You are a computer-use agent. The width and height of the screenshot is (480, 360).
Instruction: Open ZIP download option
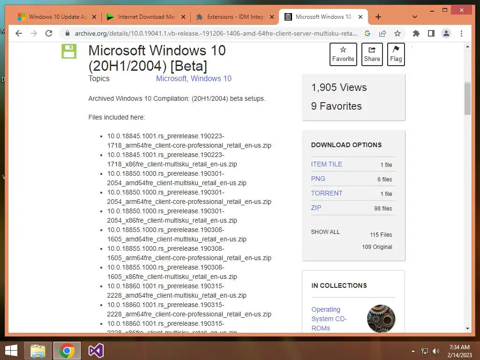(316, 208)
